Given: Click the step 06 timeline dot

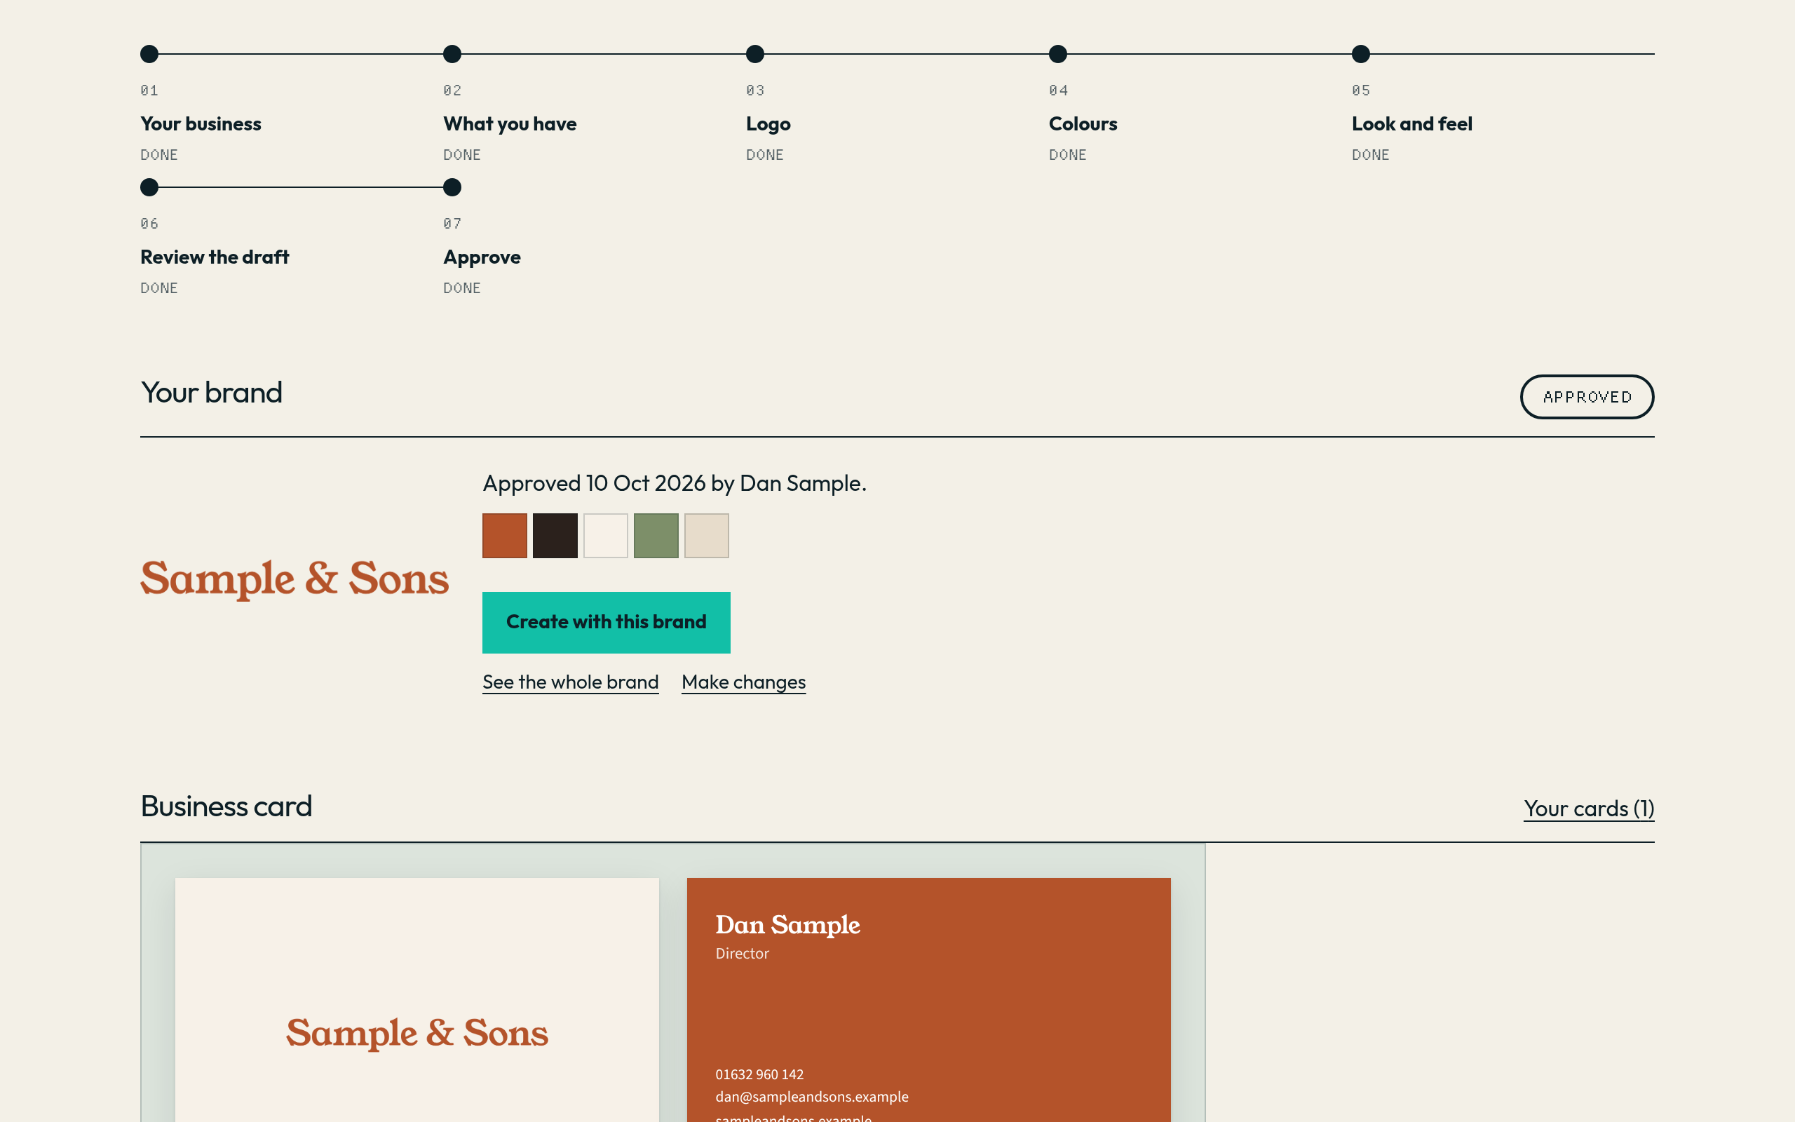Looking at the screenshot, I should point(149,187).
